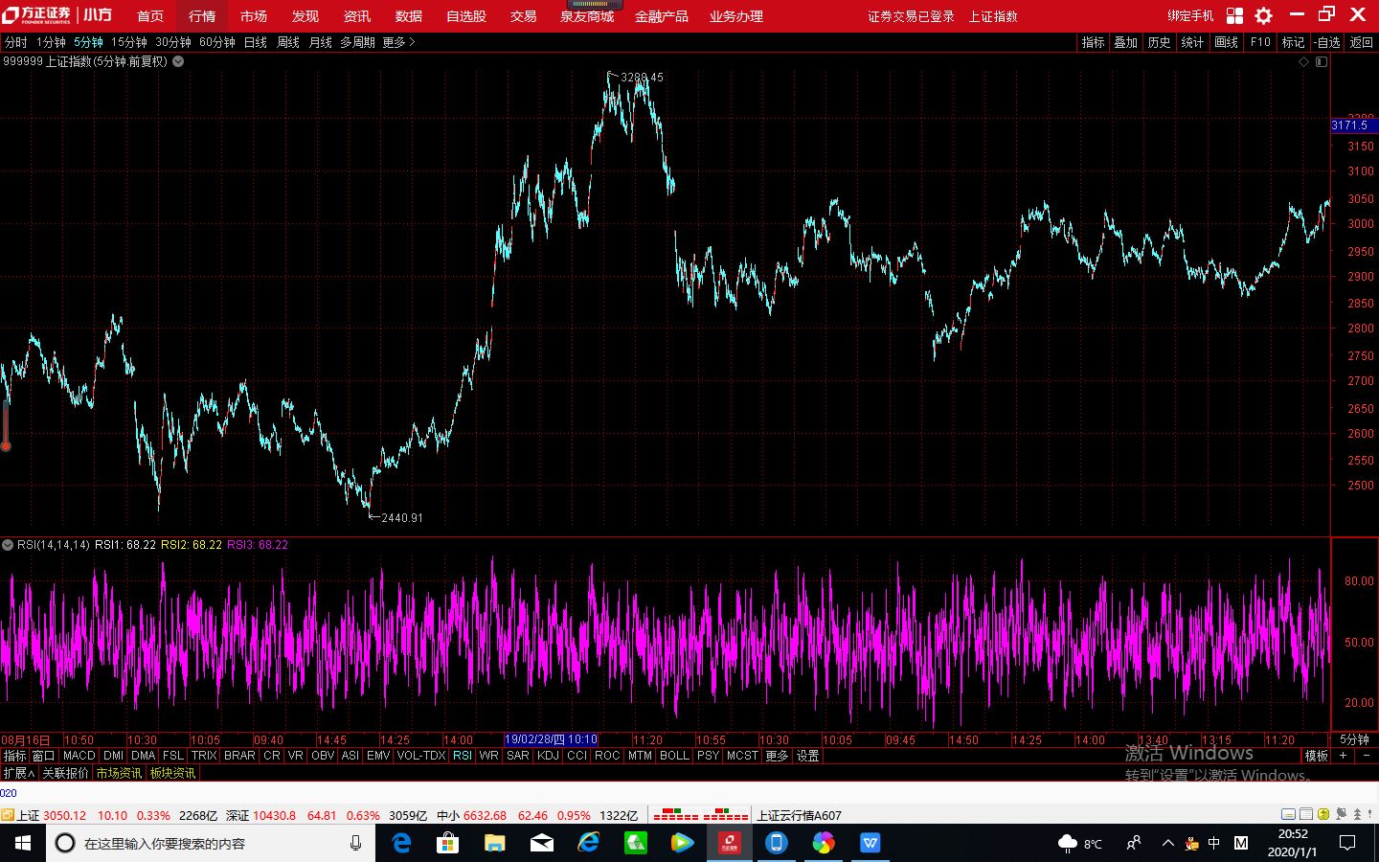Click the yellow upload icon in status bar
Screen dimensions: 1379x862
[1323, 814]
